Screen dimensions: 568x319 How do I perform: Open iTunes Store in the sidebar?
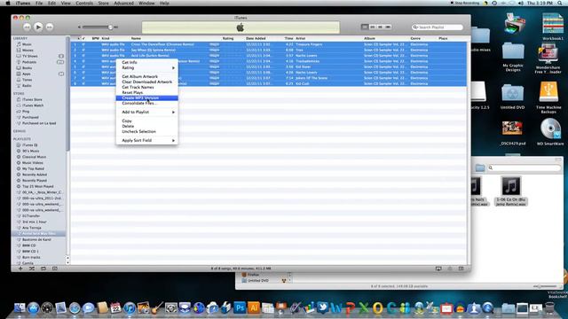32,99
